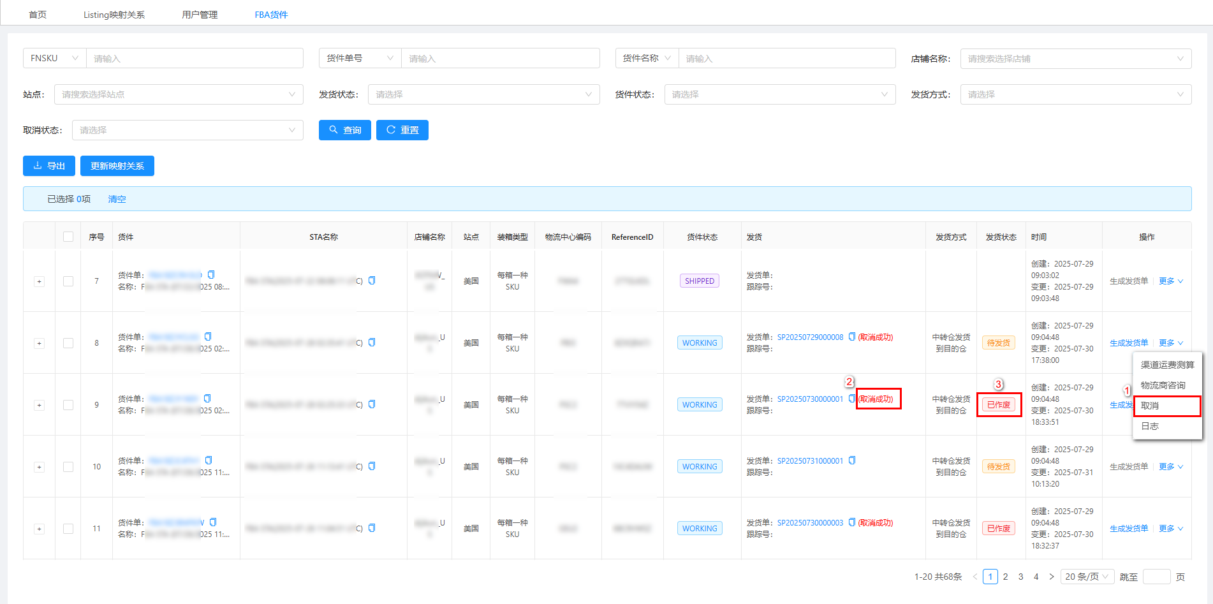Open the 20 条/页 page size selector

point(1087,577)
